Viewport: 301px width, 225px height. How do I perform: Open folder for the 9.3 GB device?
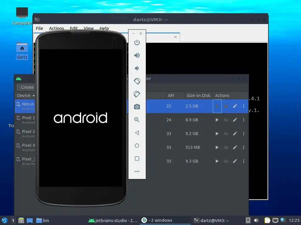point(226,161)
